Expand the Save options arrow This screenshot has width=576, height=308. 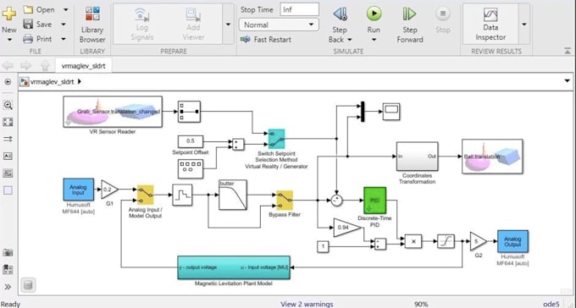64,25
